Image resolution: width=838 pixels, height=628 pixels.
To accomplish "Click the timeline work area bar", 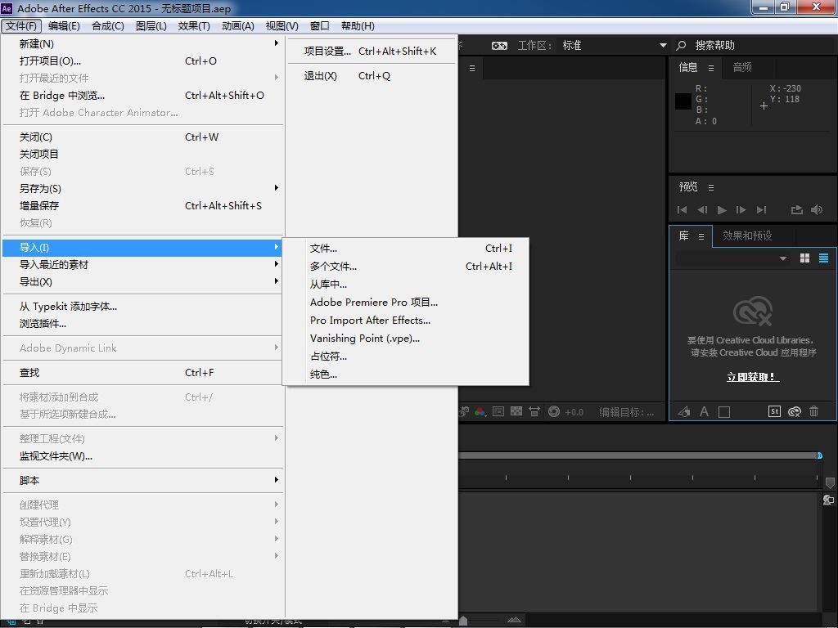I will (x=638, y=455).
